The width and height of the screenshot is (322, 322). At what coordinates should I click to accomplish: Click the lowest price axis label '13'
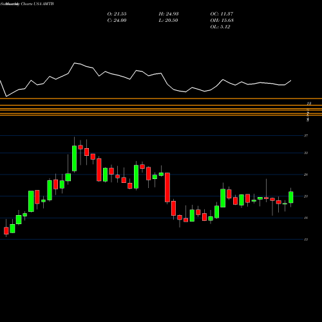click(x=306, y=240)
